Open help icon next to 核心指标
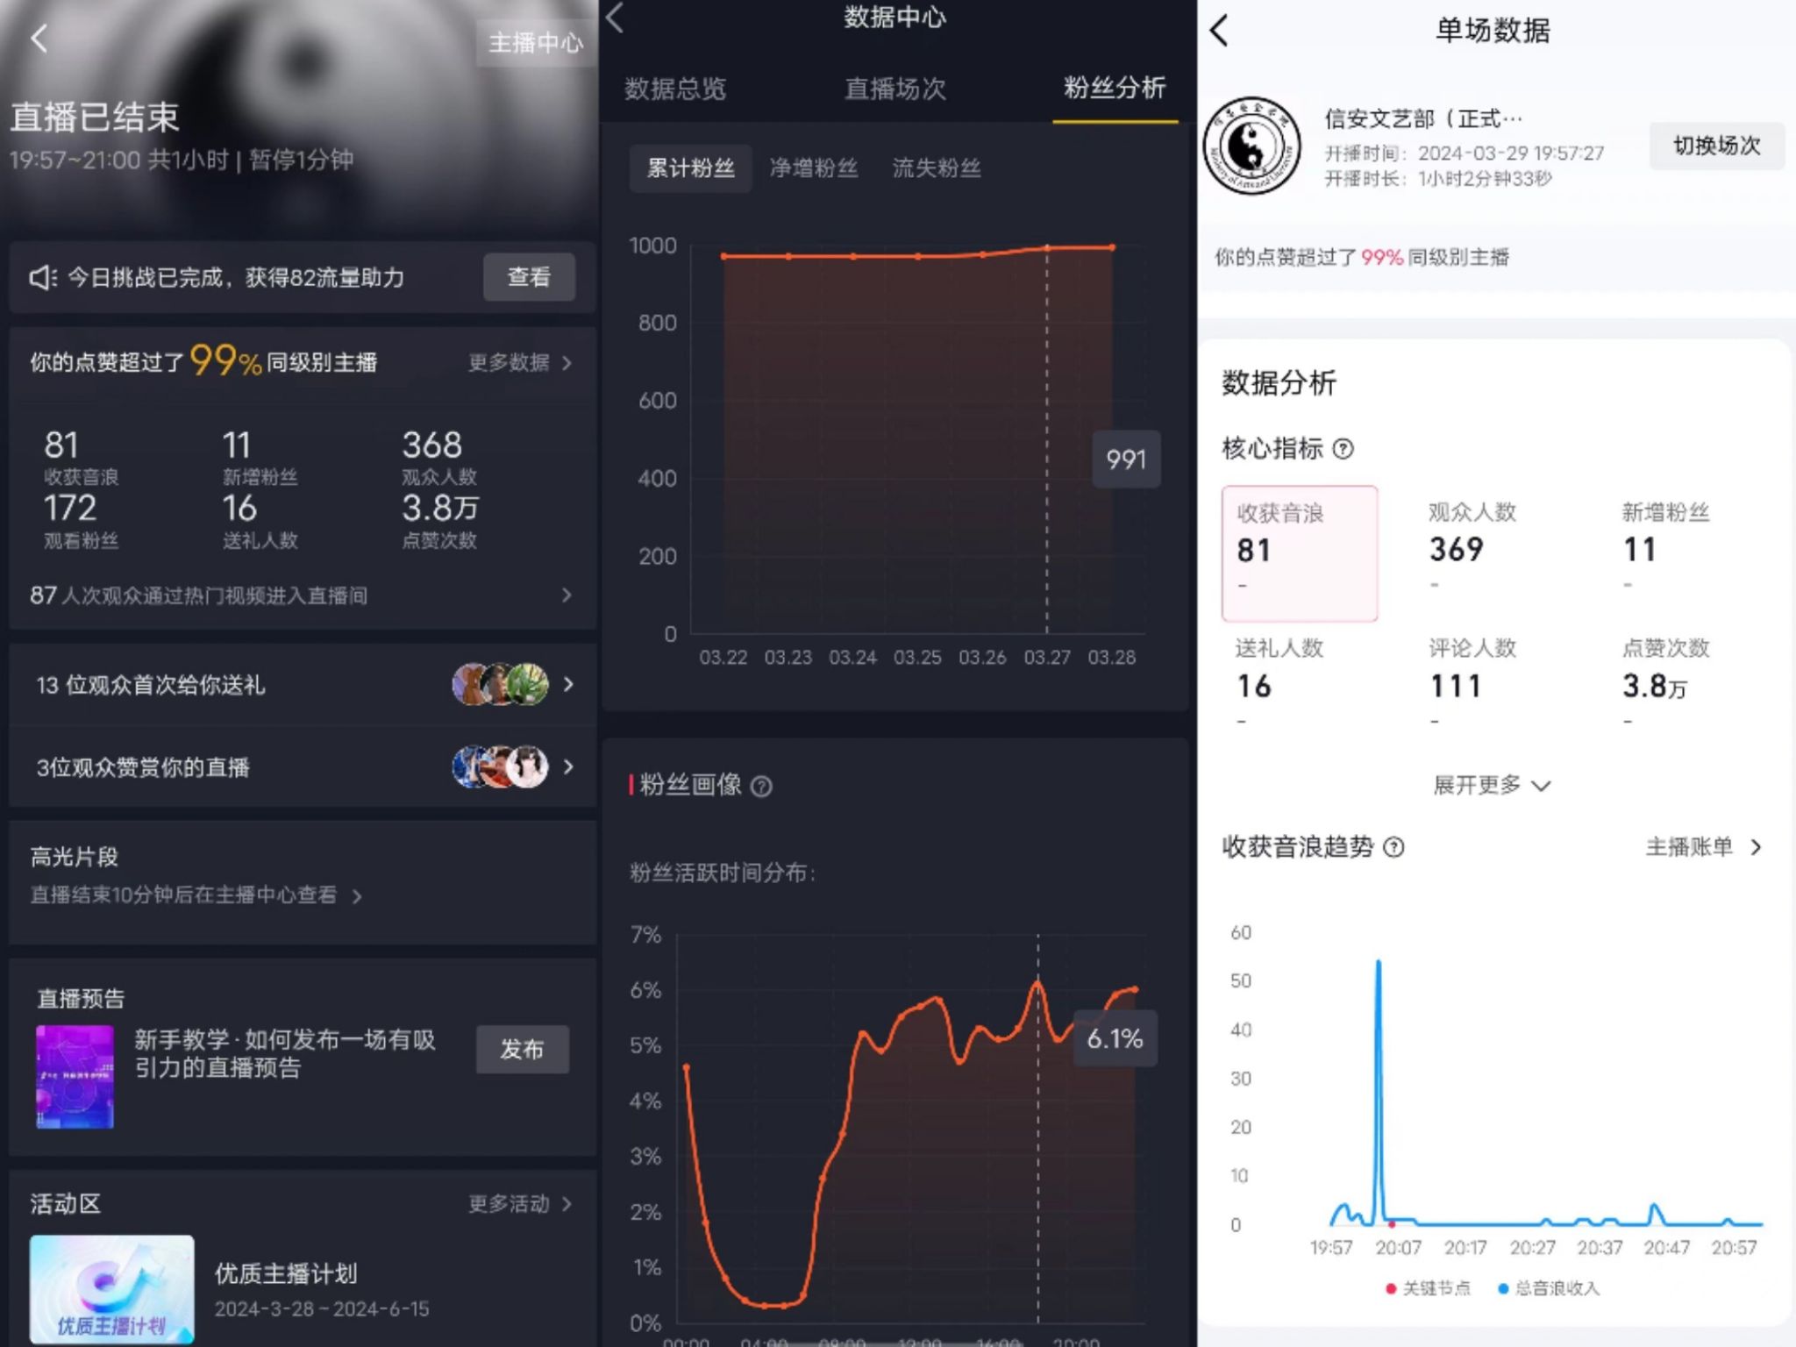The image size is (1796, 1347). pos(1343,449)
